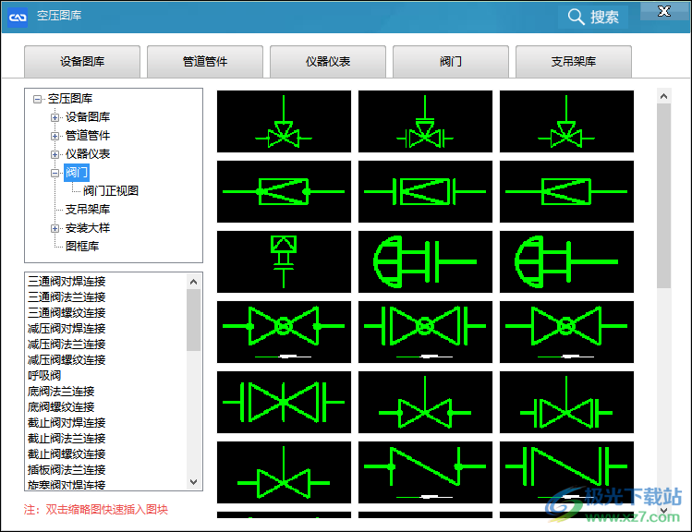Click the list scroll down arrow
The height and width of the screenshot is (532, 692).
[193, 482]
